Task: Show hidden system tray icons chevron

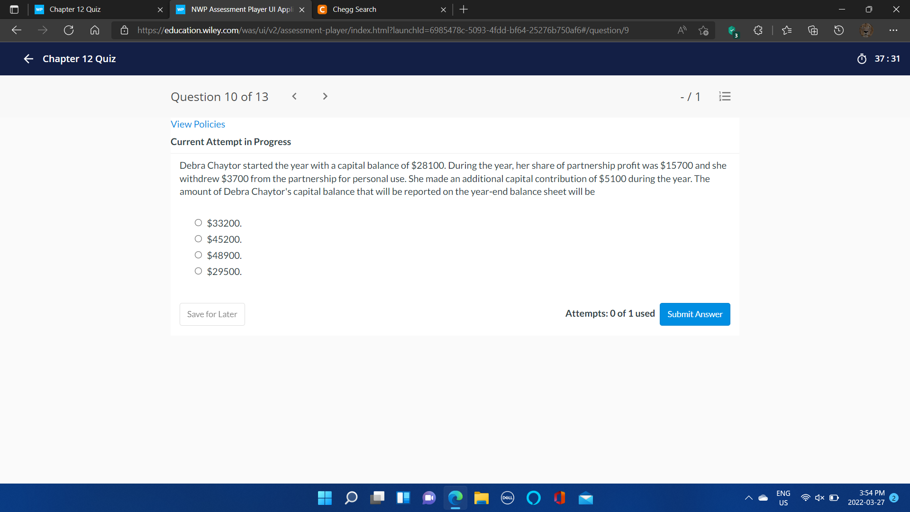Action: [748, 498]
